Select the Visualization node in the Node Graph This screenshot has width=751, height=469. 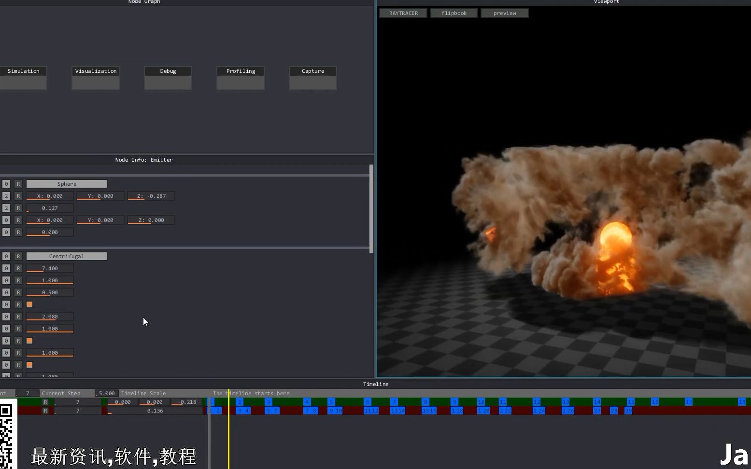tap(96, 78)
